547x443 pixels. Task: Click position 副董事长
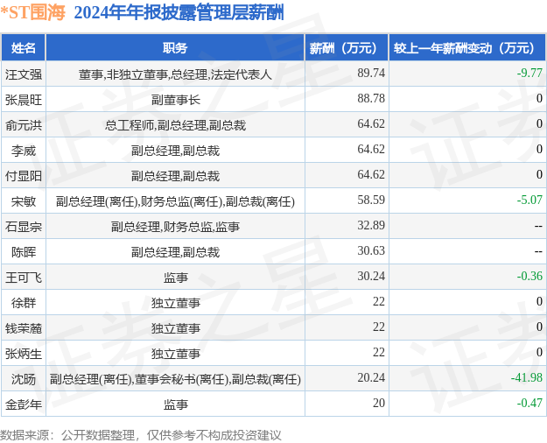pyautogui.click(x=175, y=100)
